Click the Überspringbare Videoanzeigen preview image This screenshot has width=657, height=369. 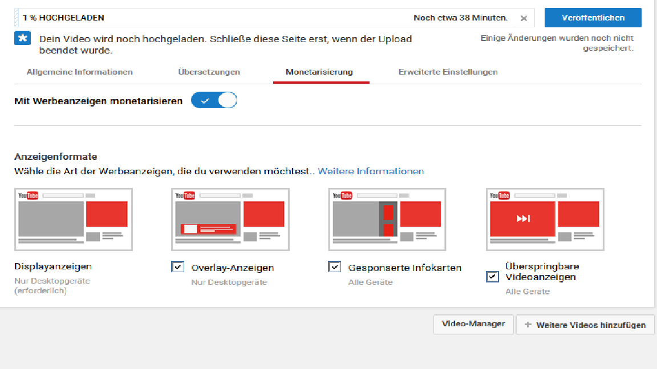pyautogui.click(x=545, y=219)
